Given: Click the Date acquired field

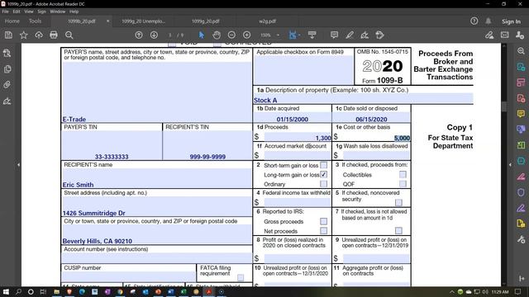Looking at the screenshot, I should click(292, 117).
